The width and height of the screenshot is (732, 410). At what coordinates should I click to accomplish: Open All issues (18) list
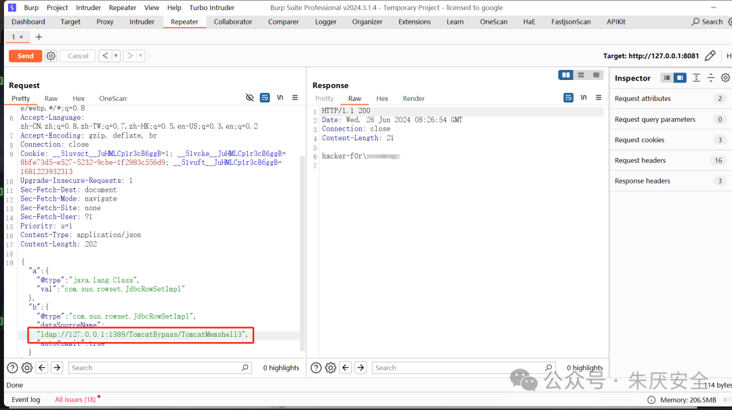76,400
